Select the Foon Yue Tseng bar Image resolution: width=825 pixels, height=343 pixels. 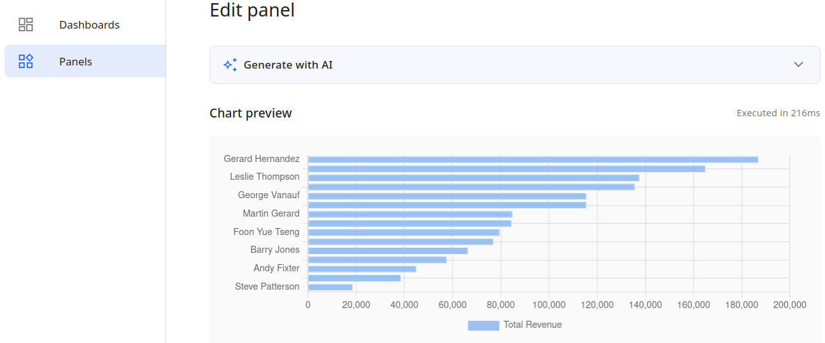404,232
